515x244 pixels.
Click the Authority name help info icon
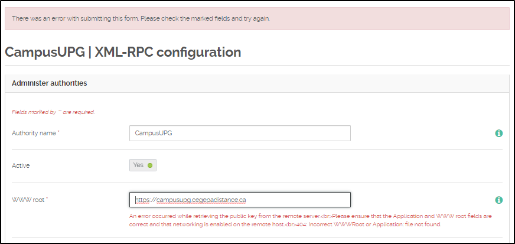click(498, 134)
